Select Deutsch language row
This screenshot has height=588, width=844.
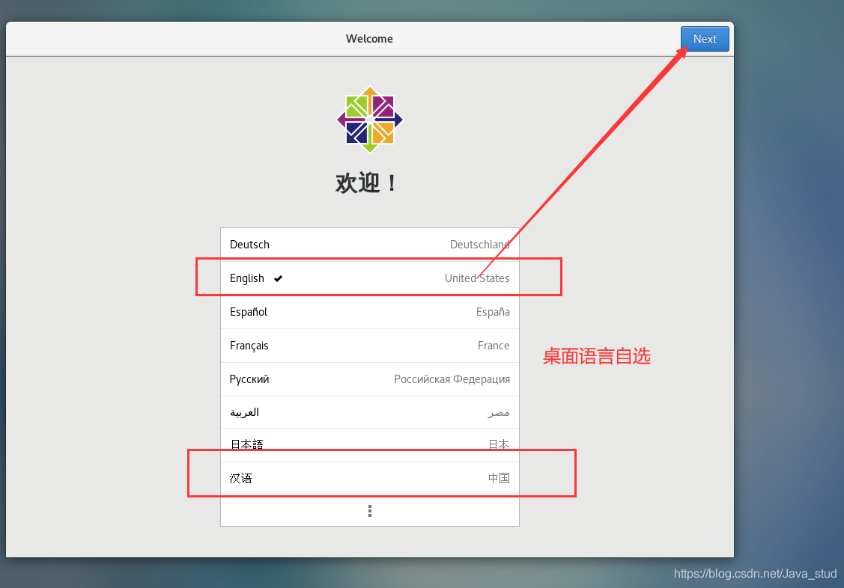click(370, 245)
